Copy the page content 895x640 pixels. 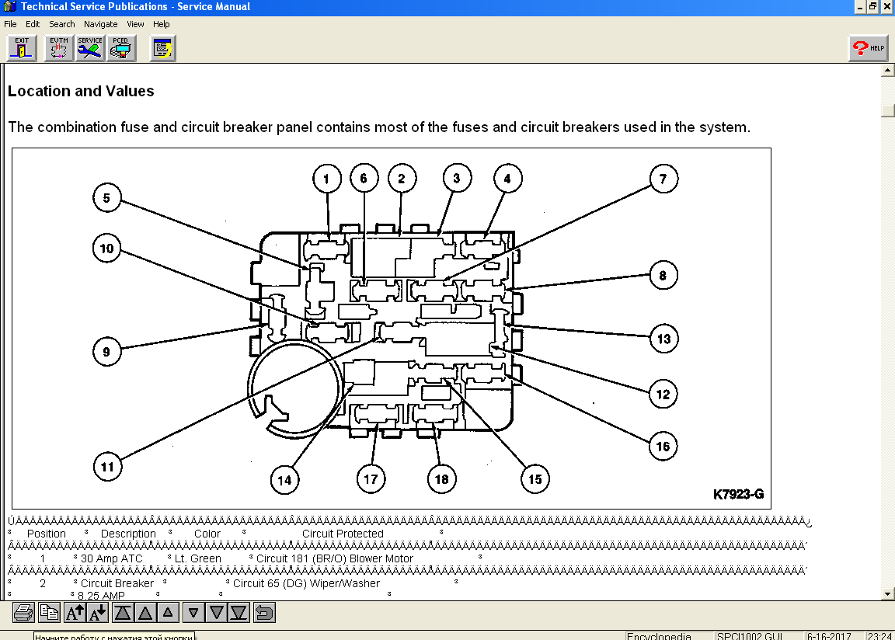pos(50,613)
